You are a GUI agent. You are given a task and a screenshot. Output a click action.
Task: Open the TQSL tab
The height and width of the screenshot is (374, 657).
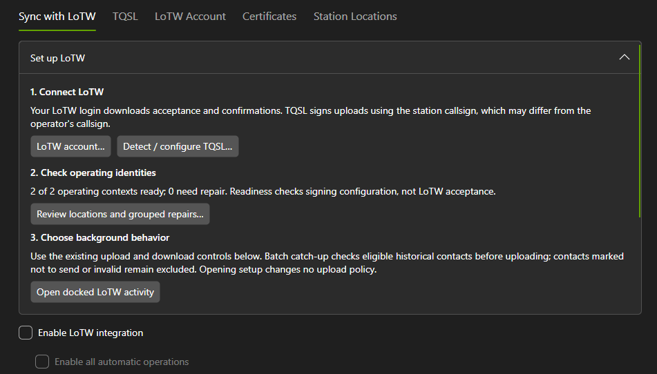pos(125,17)
